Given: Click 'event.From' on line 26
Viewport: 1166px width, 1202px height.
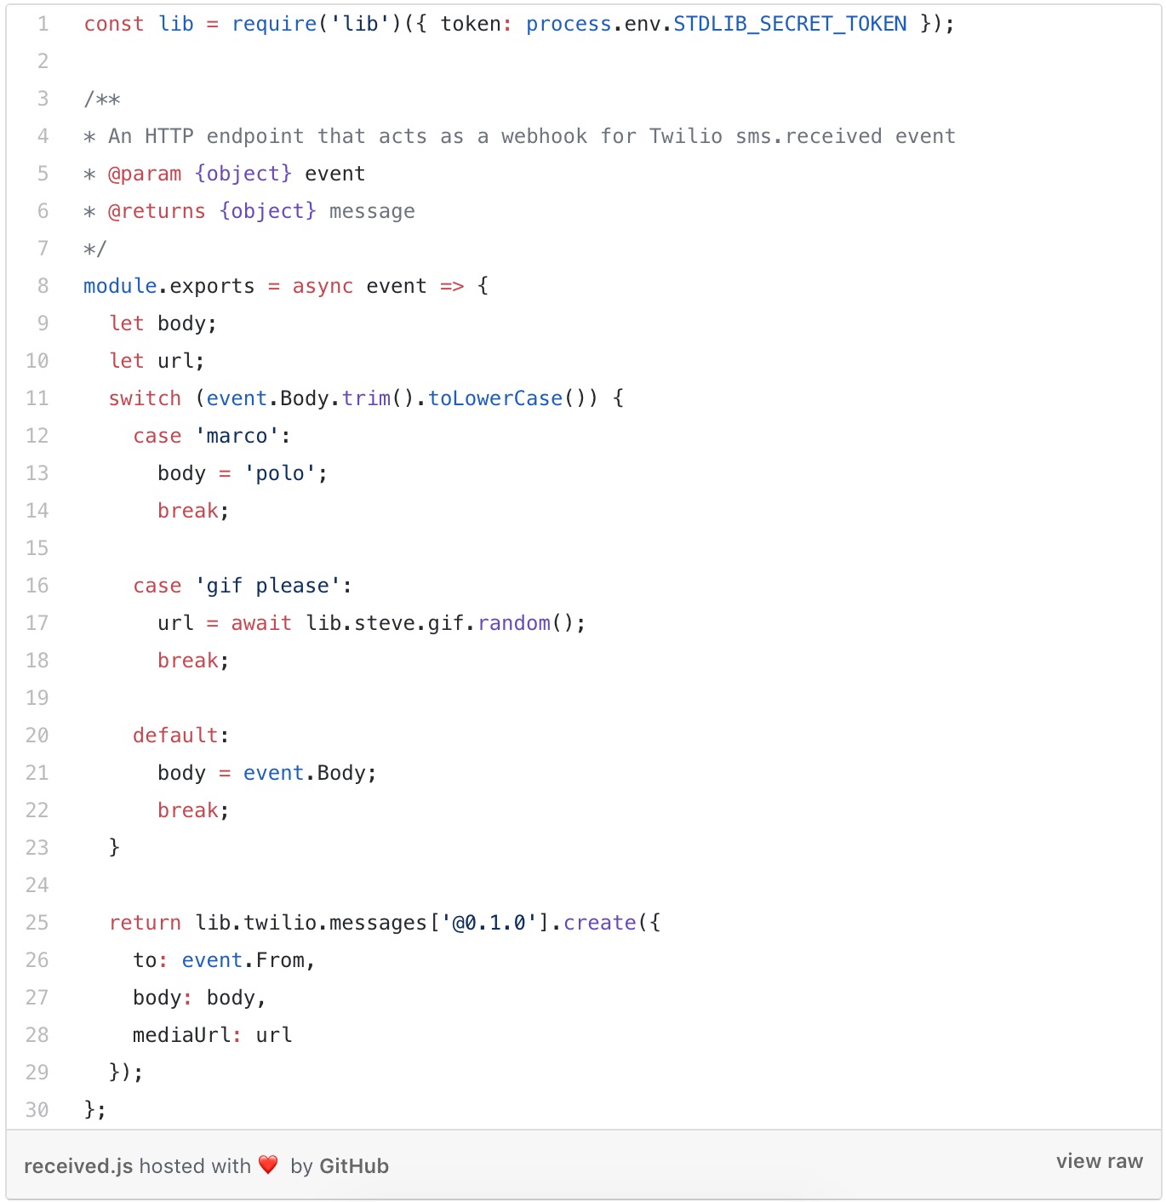Looking at the screenshot, I should point(243,960).
